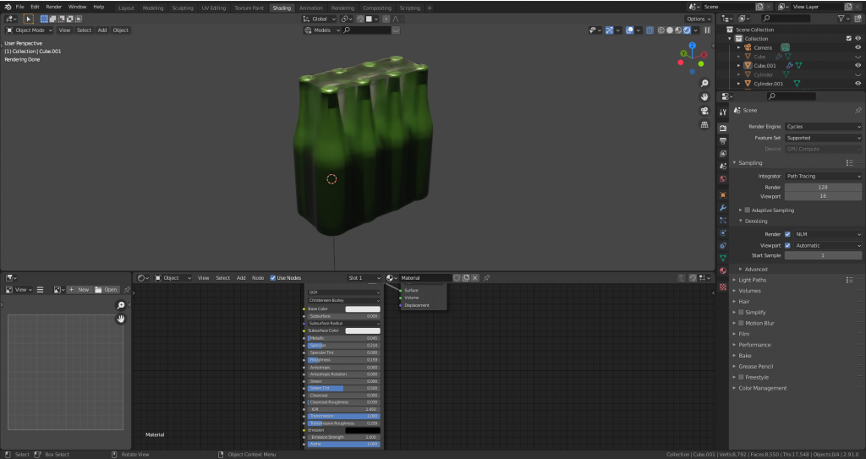Click the camera view gizmo button

[x=704, y=111]
